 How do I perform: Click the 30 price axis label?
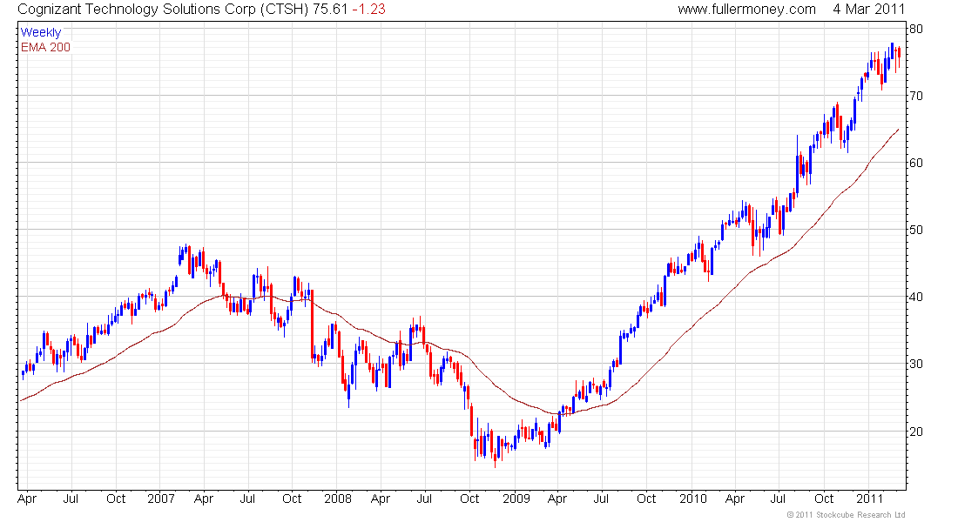916,364
